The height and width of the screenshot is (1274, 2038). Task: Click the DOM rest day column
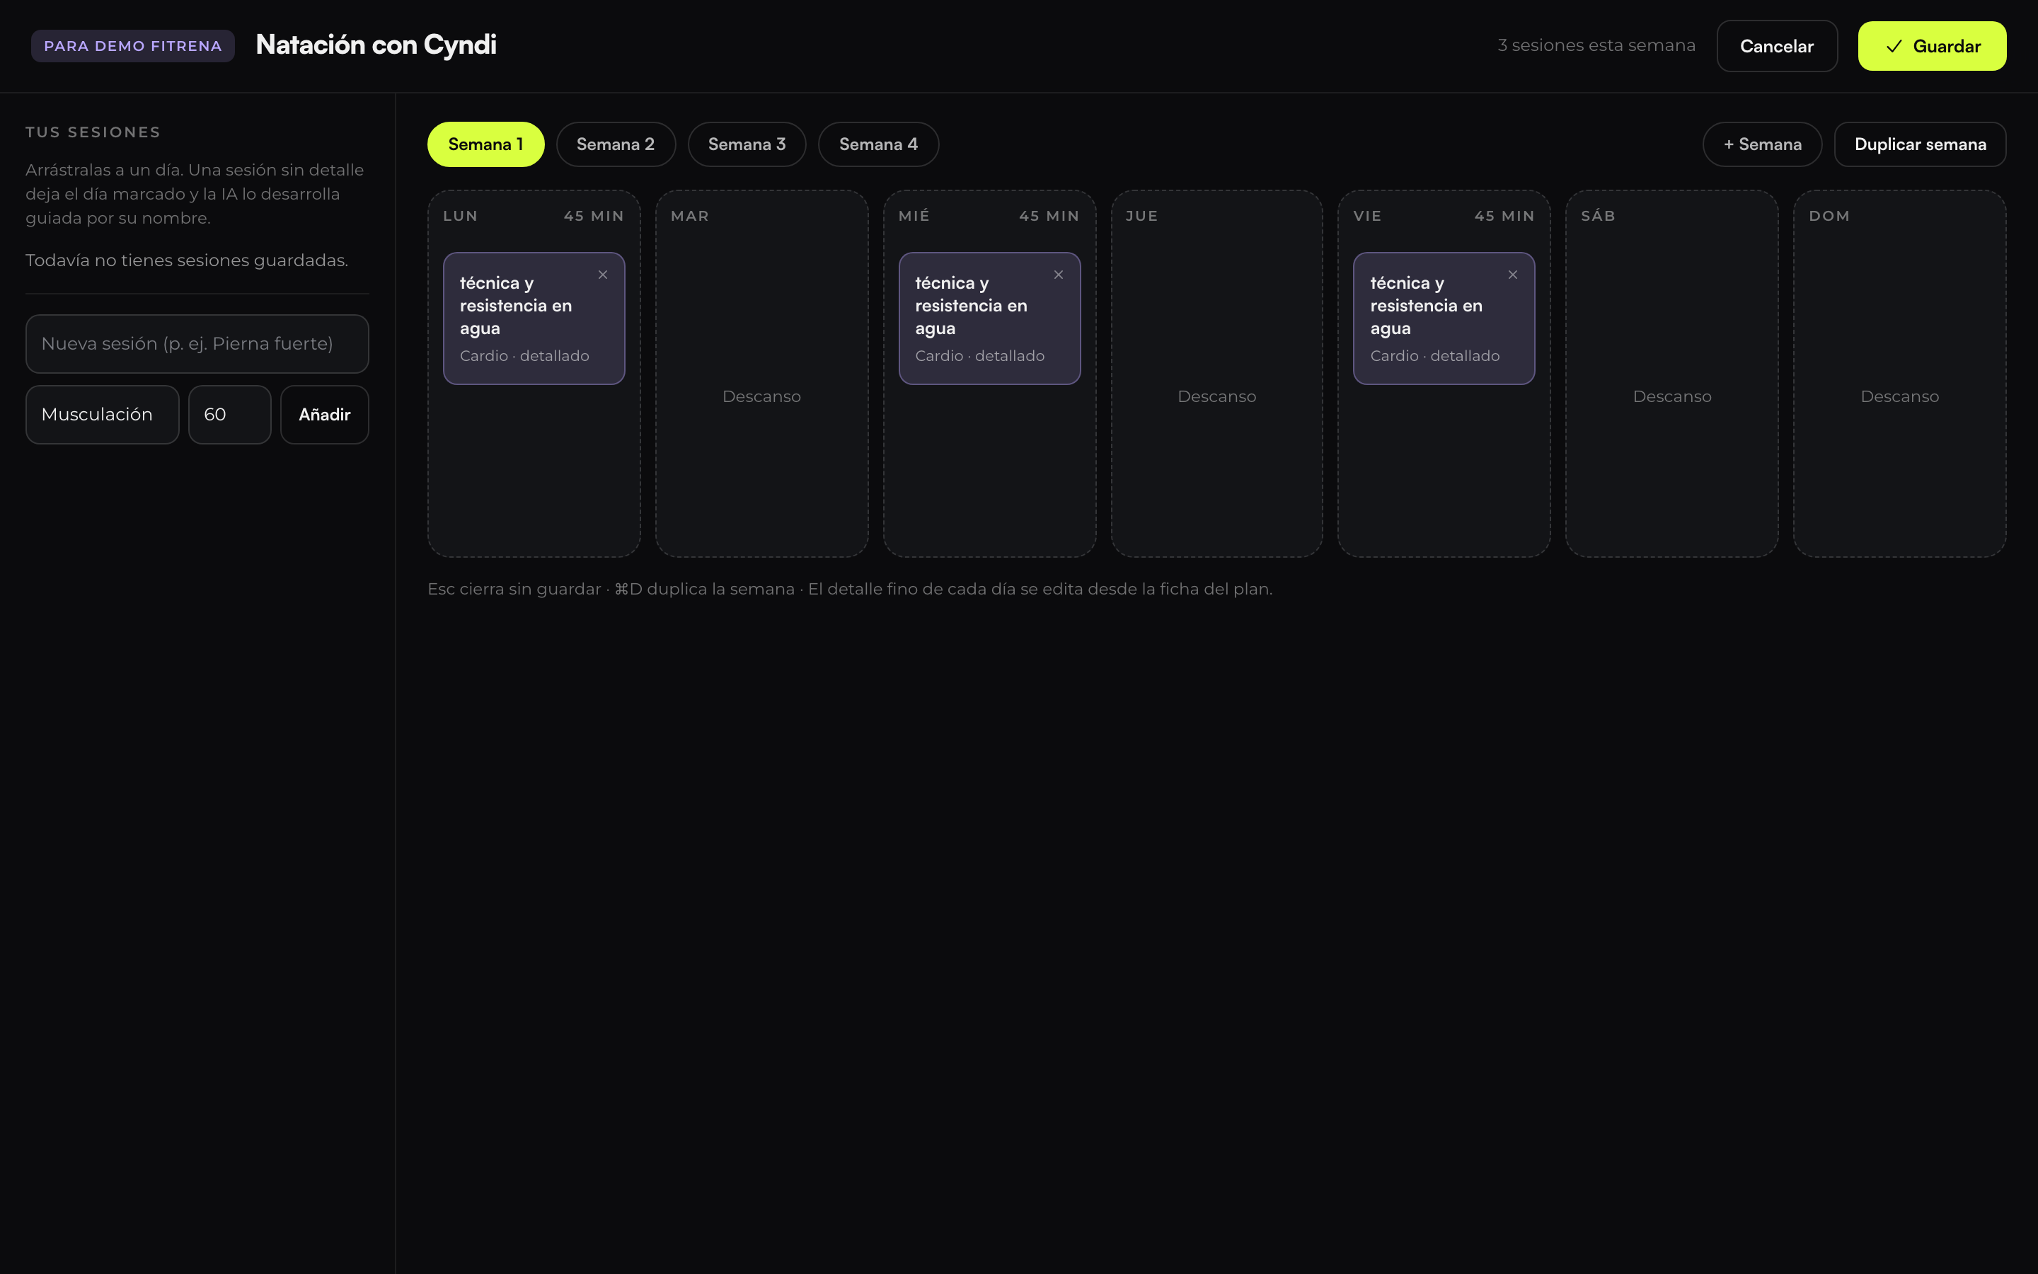(x=1900, y=373)
